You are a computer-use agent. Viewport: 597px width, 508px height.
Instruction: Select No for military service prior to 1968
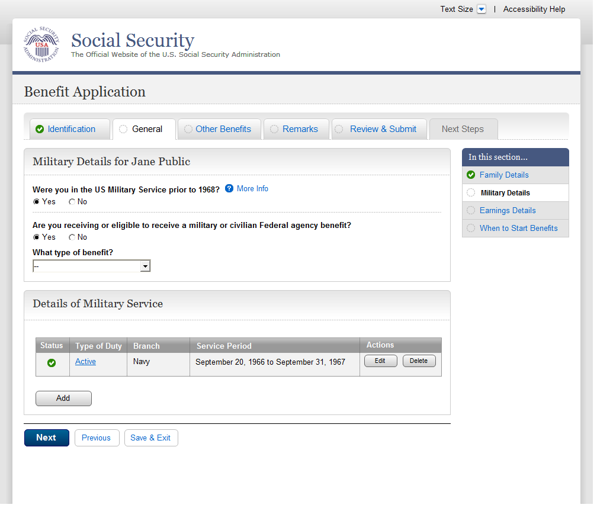pos(72,202)
